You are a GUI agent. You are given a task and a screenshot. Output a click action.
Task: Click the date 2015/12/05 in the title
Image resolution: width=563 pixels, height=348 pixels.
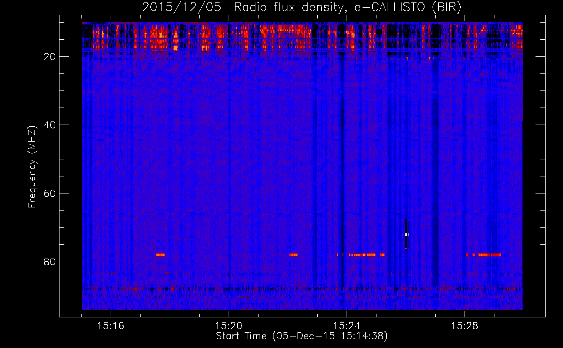point(181,7)
